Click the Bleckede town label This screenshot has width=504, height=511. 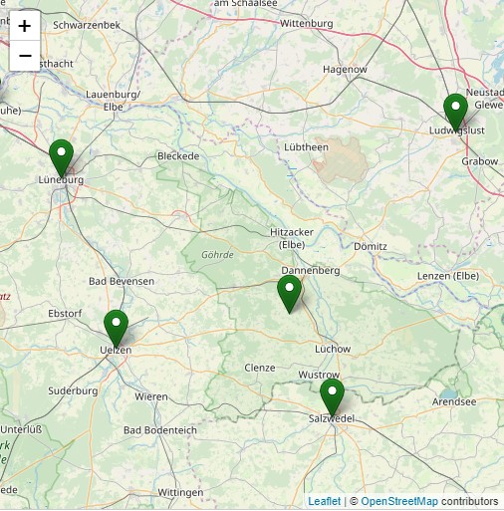[178, 156]
